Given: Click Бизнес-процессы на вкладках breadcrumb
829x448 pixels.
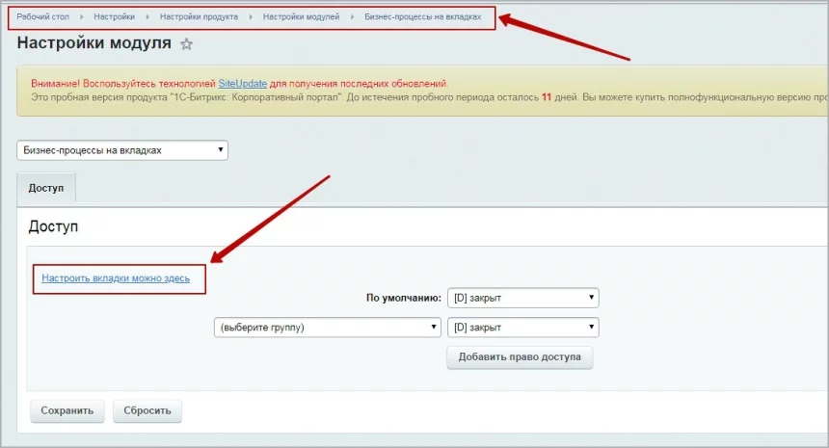Looking at the screenshot, I should pyautogui.click(x=422, y=17).
